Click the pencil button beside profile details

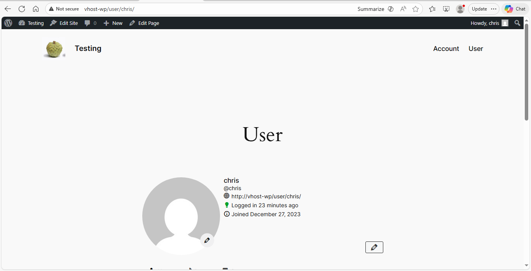click(x=374, y=247)
